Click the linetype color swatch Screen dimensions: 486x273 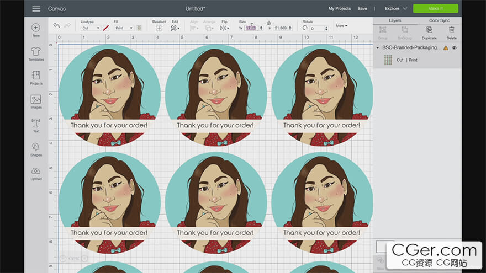point(106,28)
